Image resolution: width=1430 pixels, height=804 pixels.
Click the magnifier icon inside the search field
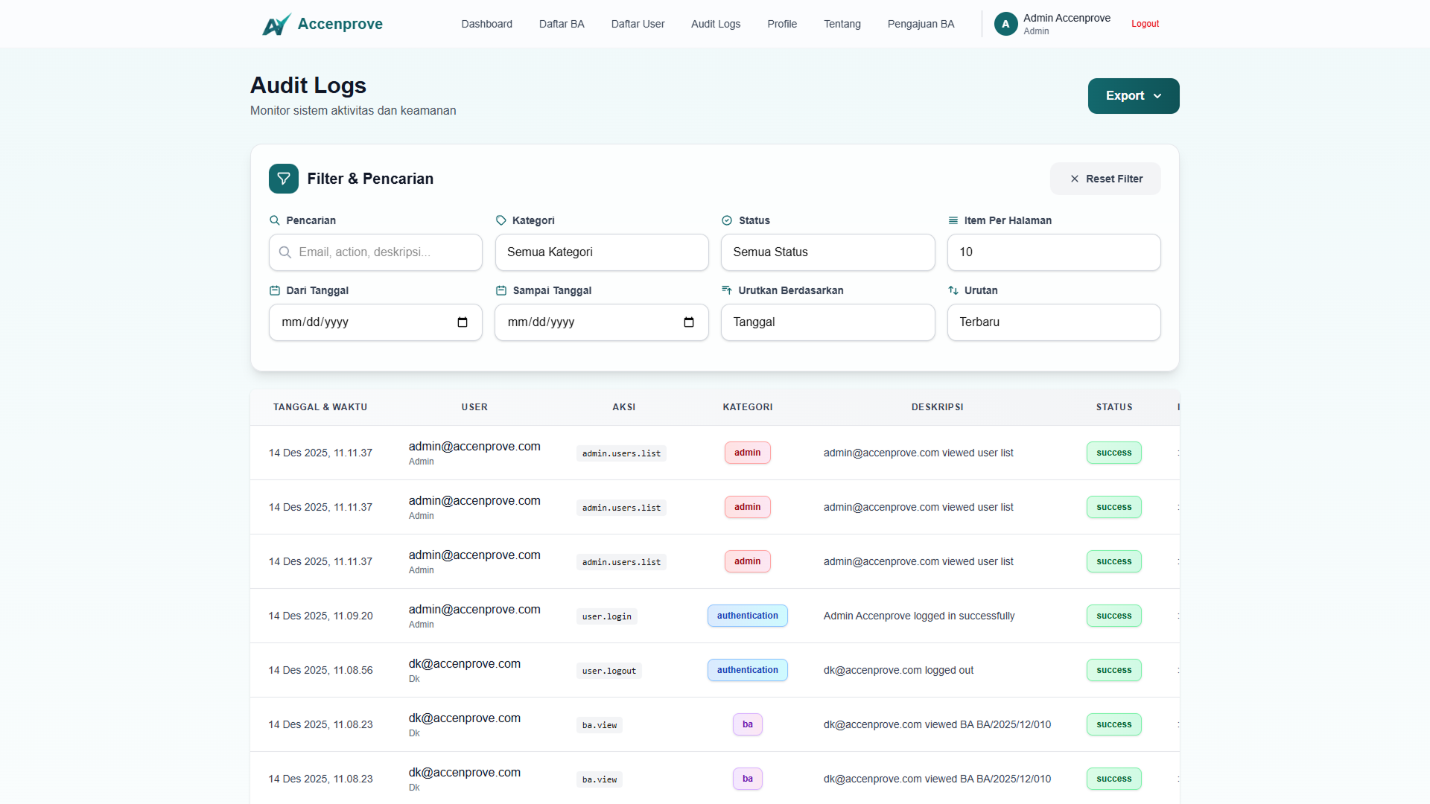pyautogui.click(x=286, y=252)
